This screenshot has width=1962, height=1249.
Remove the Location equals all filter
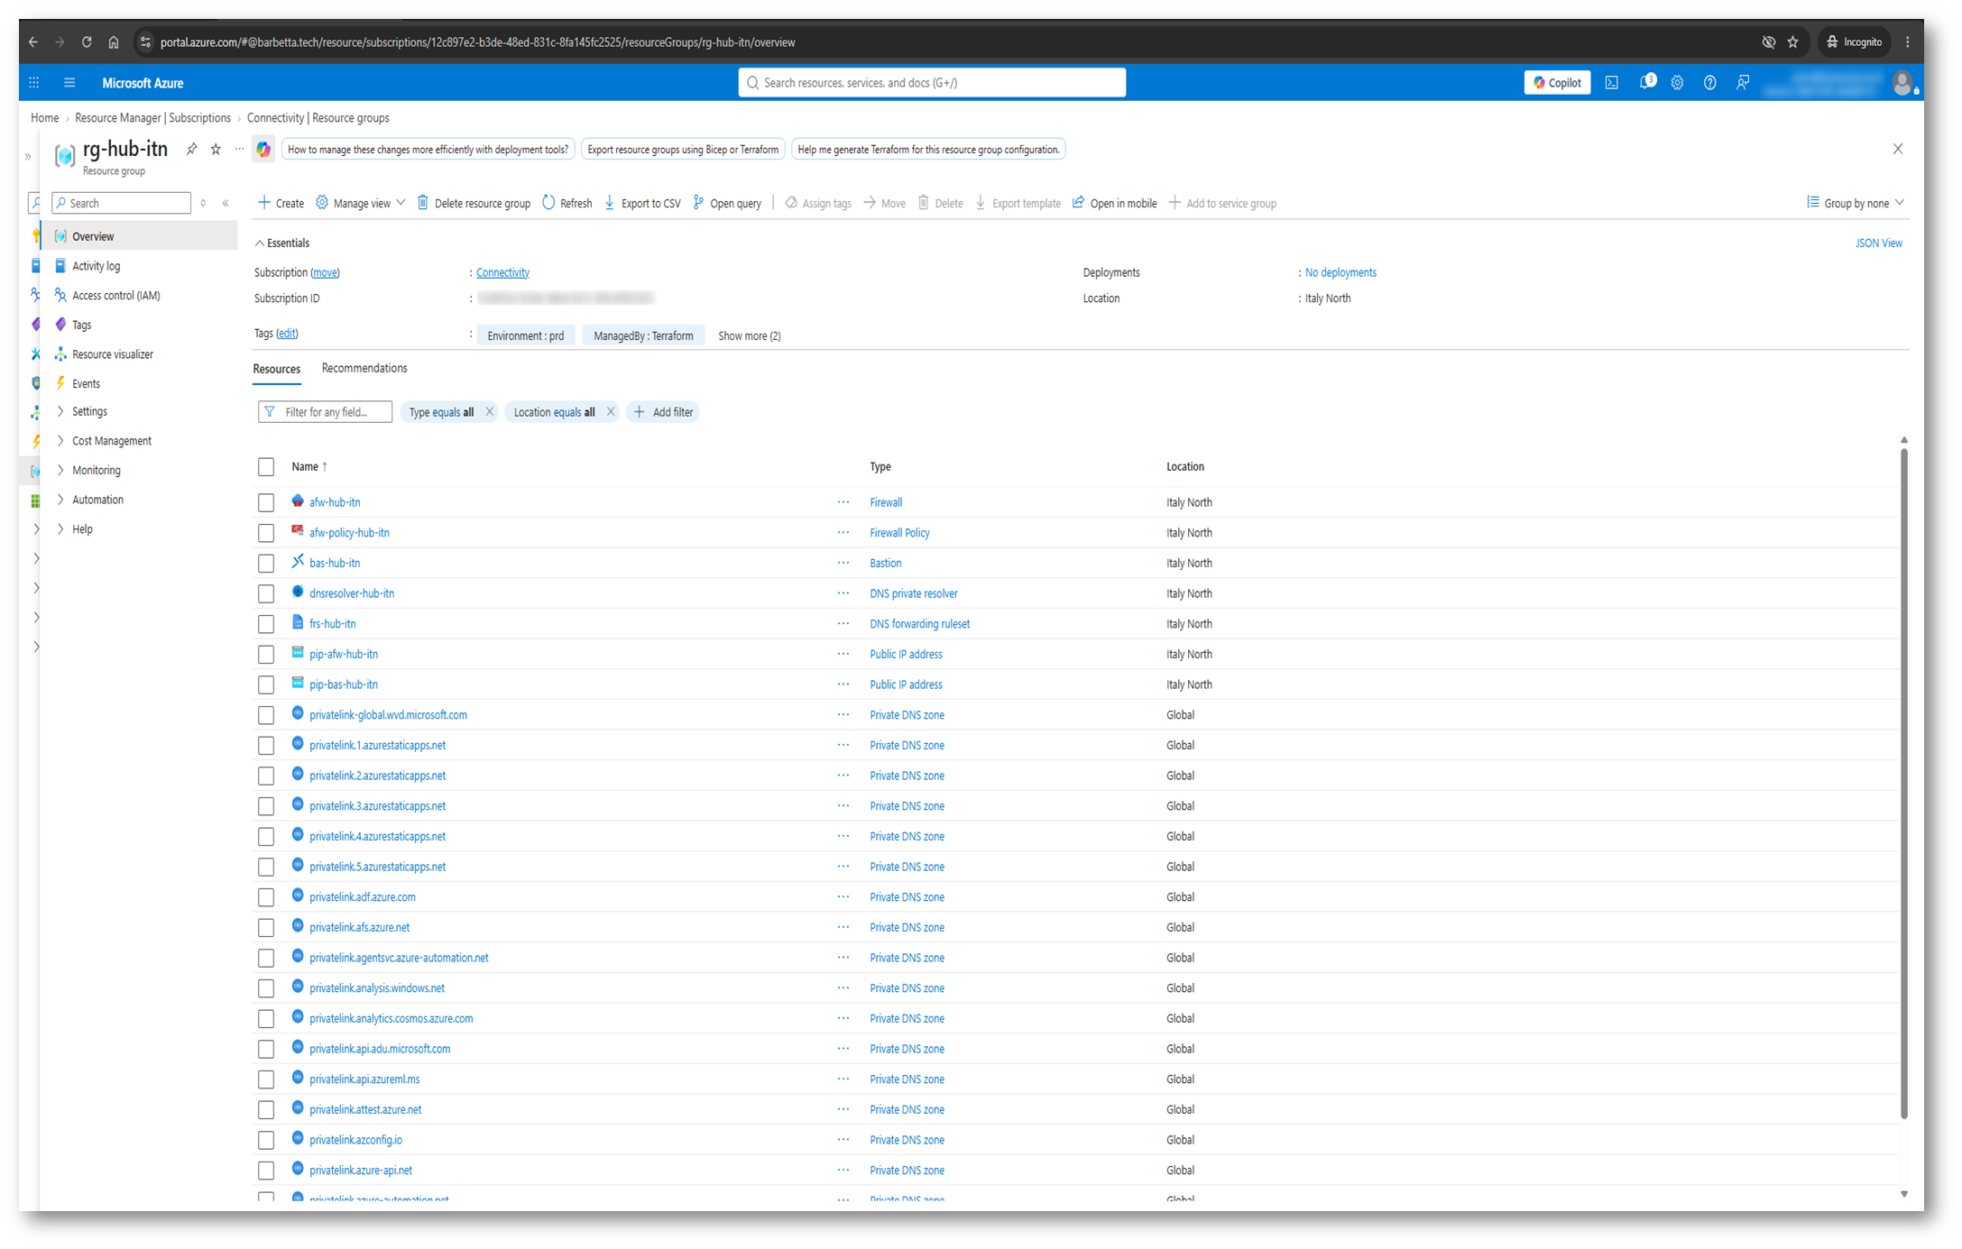point(611,412)
